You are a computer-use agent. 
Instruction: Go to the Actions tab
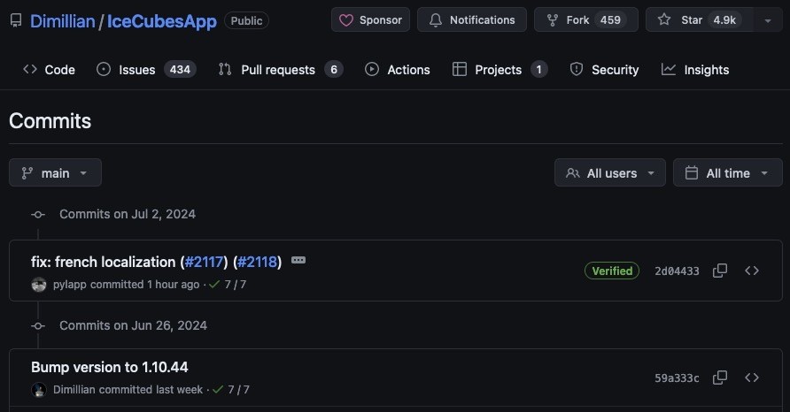398,70
